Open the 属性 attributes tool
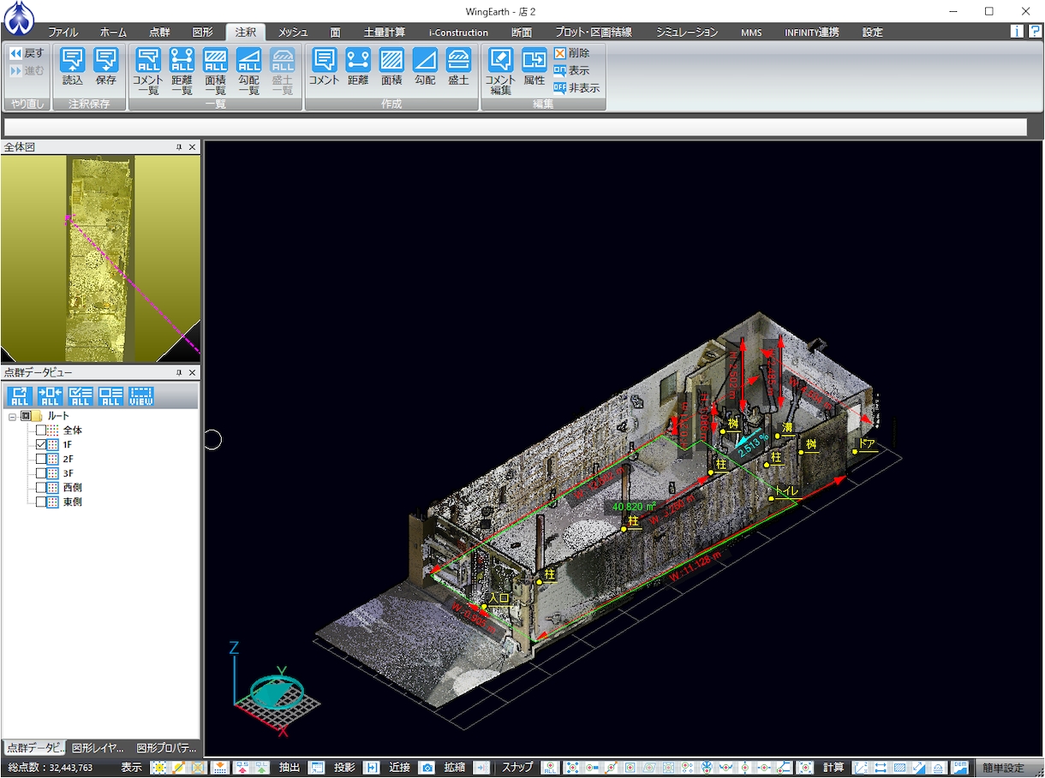The height and width of the screenshot is (778, 1045). coord(534,67)
